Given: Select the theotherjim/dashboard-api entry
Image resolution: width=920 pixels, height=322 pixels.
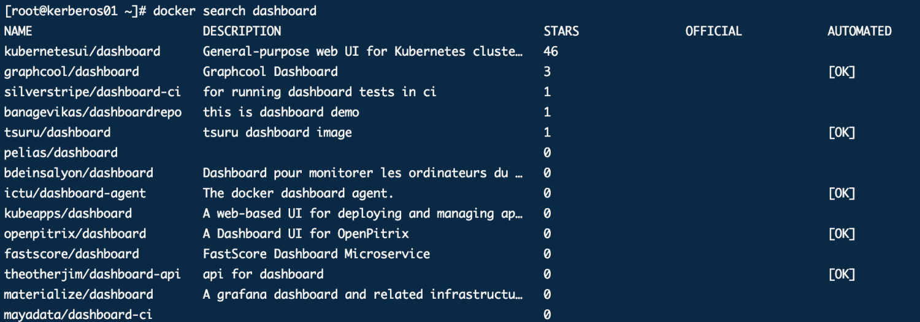Looking at the screenshot, I should coord(93,274).
